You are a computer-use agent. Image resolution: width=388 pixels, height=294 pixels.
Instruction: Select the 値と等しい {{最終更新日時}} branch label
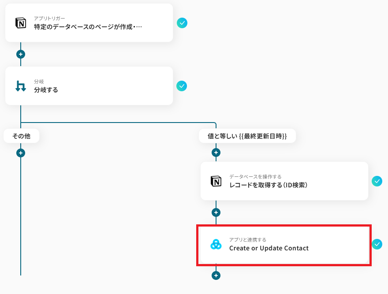247,136
